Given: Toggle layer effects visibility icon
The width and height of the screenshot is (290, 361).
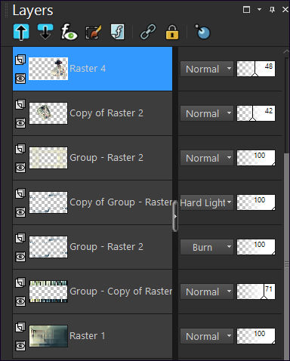Looking at the screenshot, I should (69, 32).
